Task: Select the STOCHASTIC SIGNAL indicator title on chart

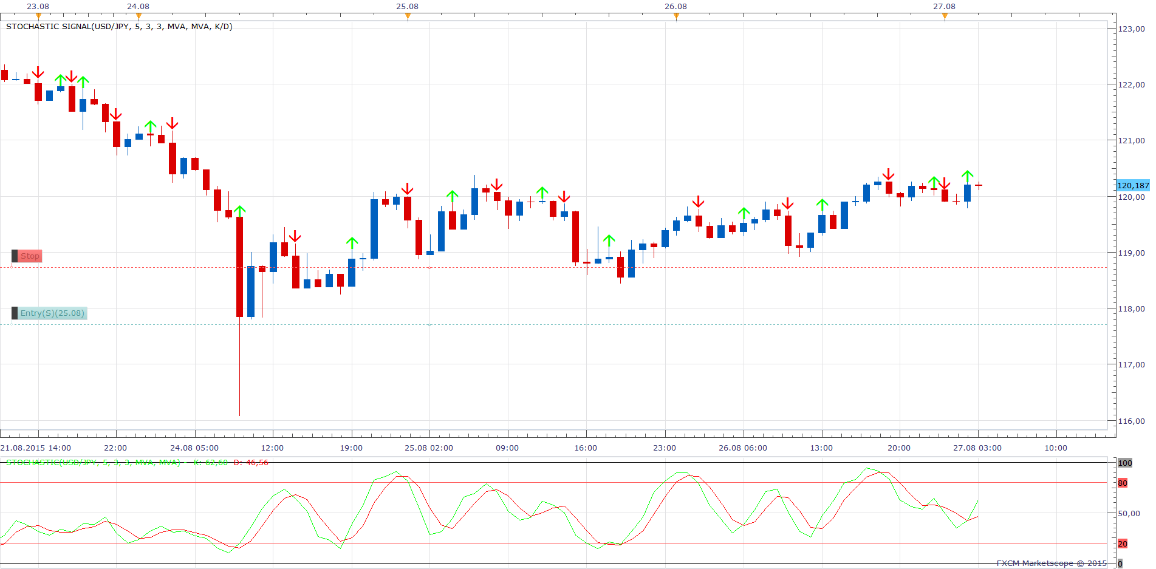Action: click(119, 27)
